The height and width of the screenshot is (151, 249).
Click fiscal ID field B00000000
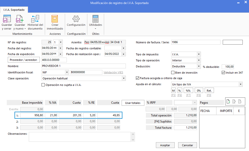(86, 72)
